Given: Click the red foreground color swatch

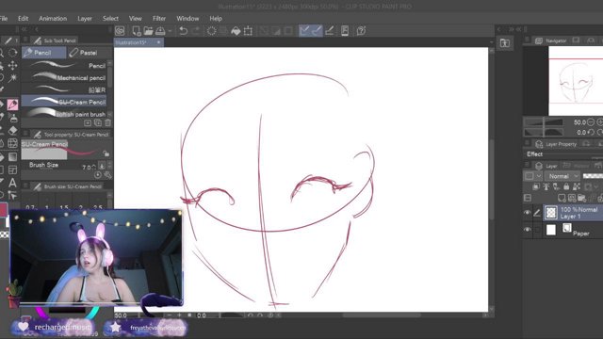Looking at the screenshot, I should (3, 210).
